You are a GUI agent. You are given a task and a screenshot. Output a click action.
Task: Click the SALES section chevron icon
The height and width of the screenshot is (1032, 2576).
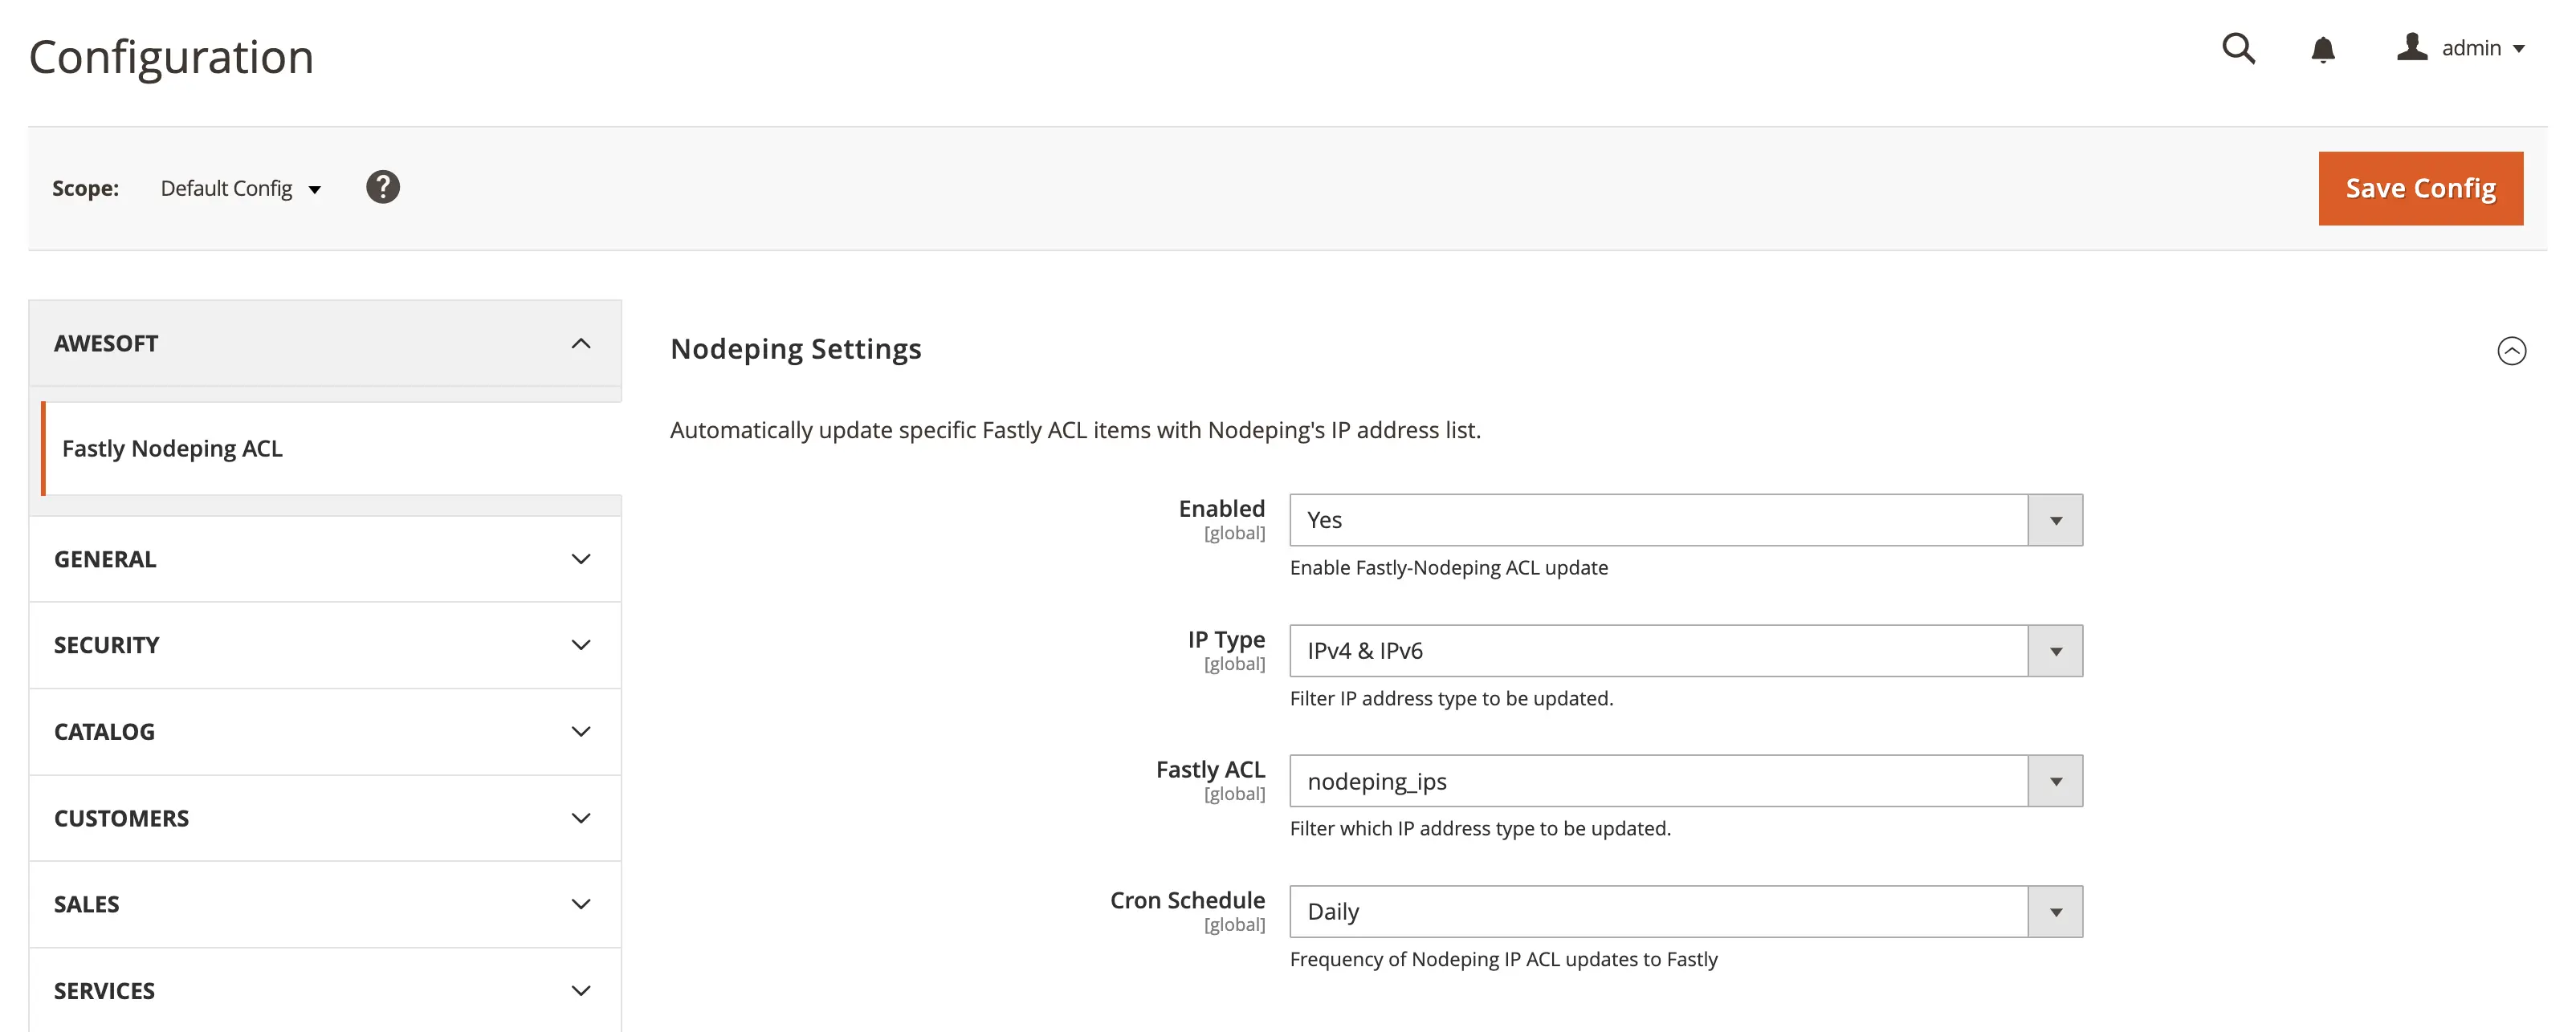pyautogui.click(x=580, y=904)
